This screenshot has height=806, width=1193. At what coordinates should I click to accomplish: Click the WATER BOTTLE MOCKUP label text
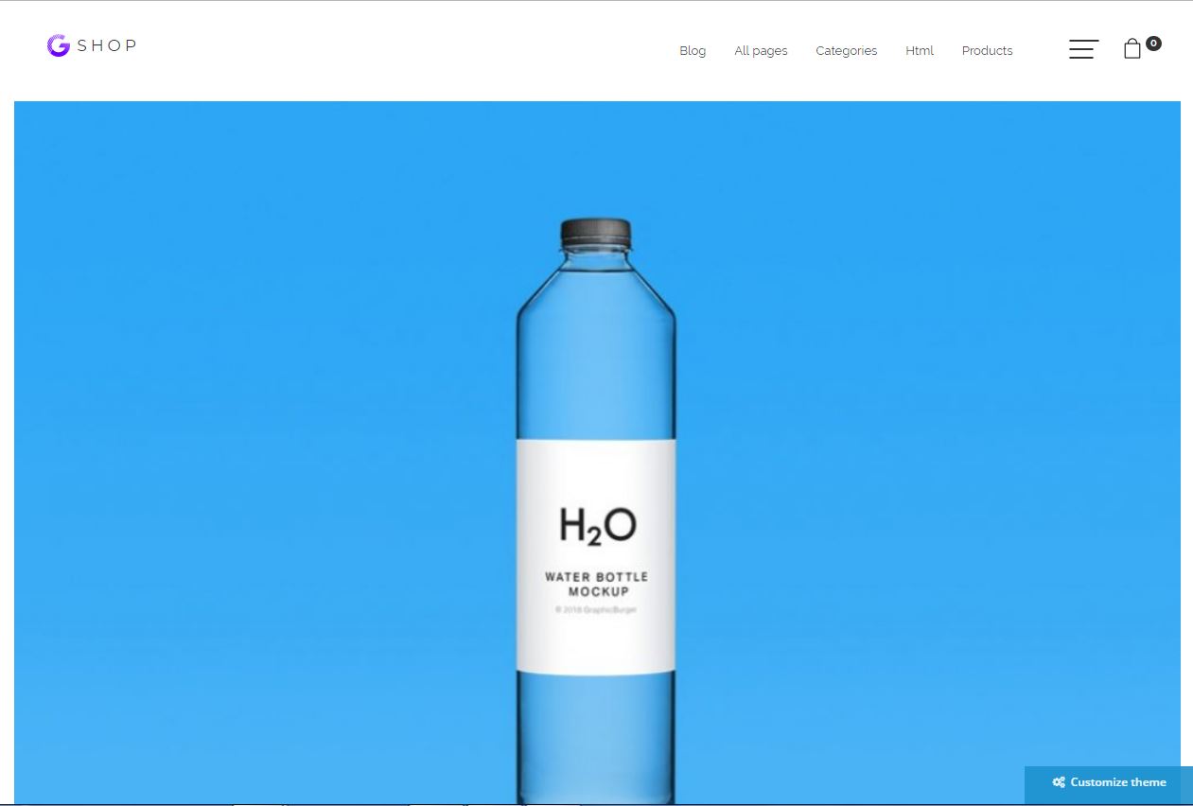tap(597, 584)
